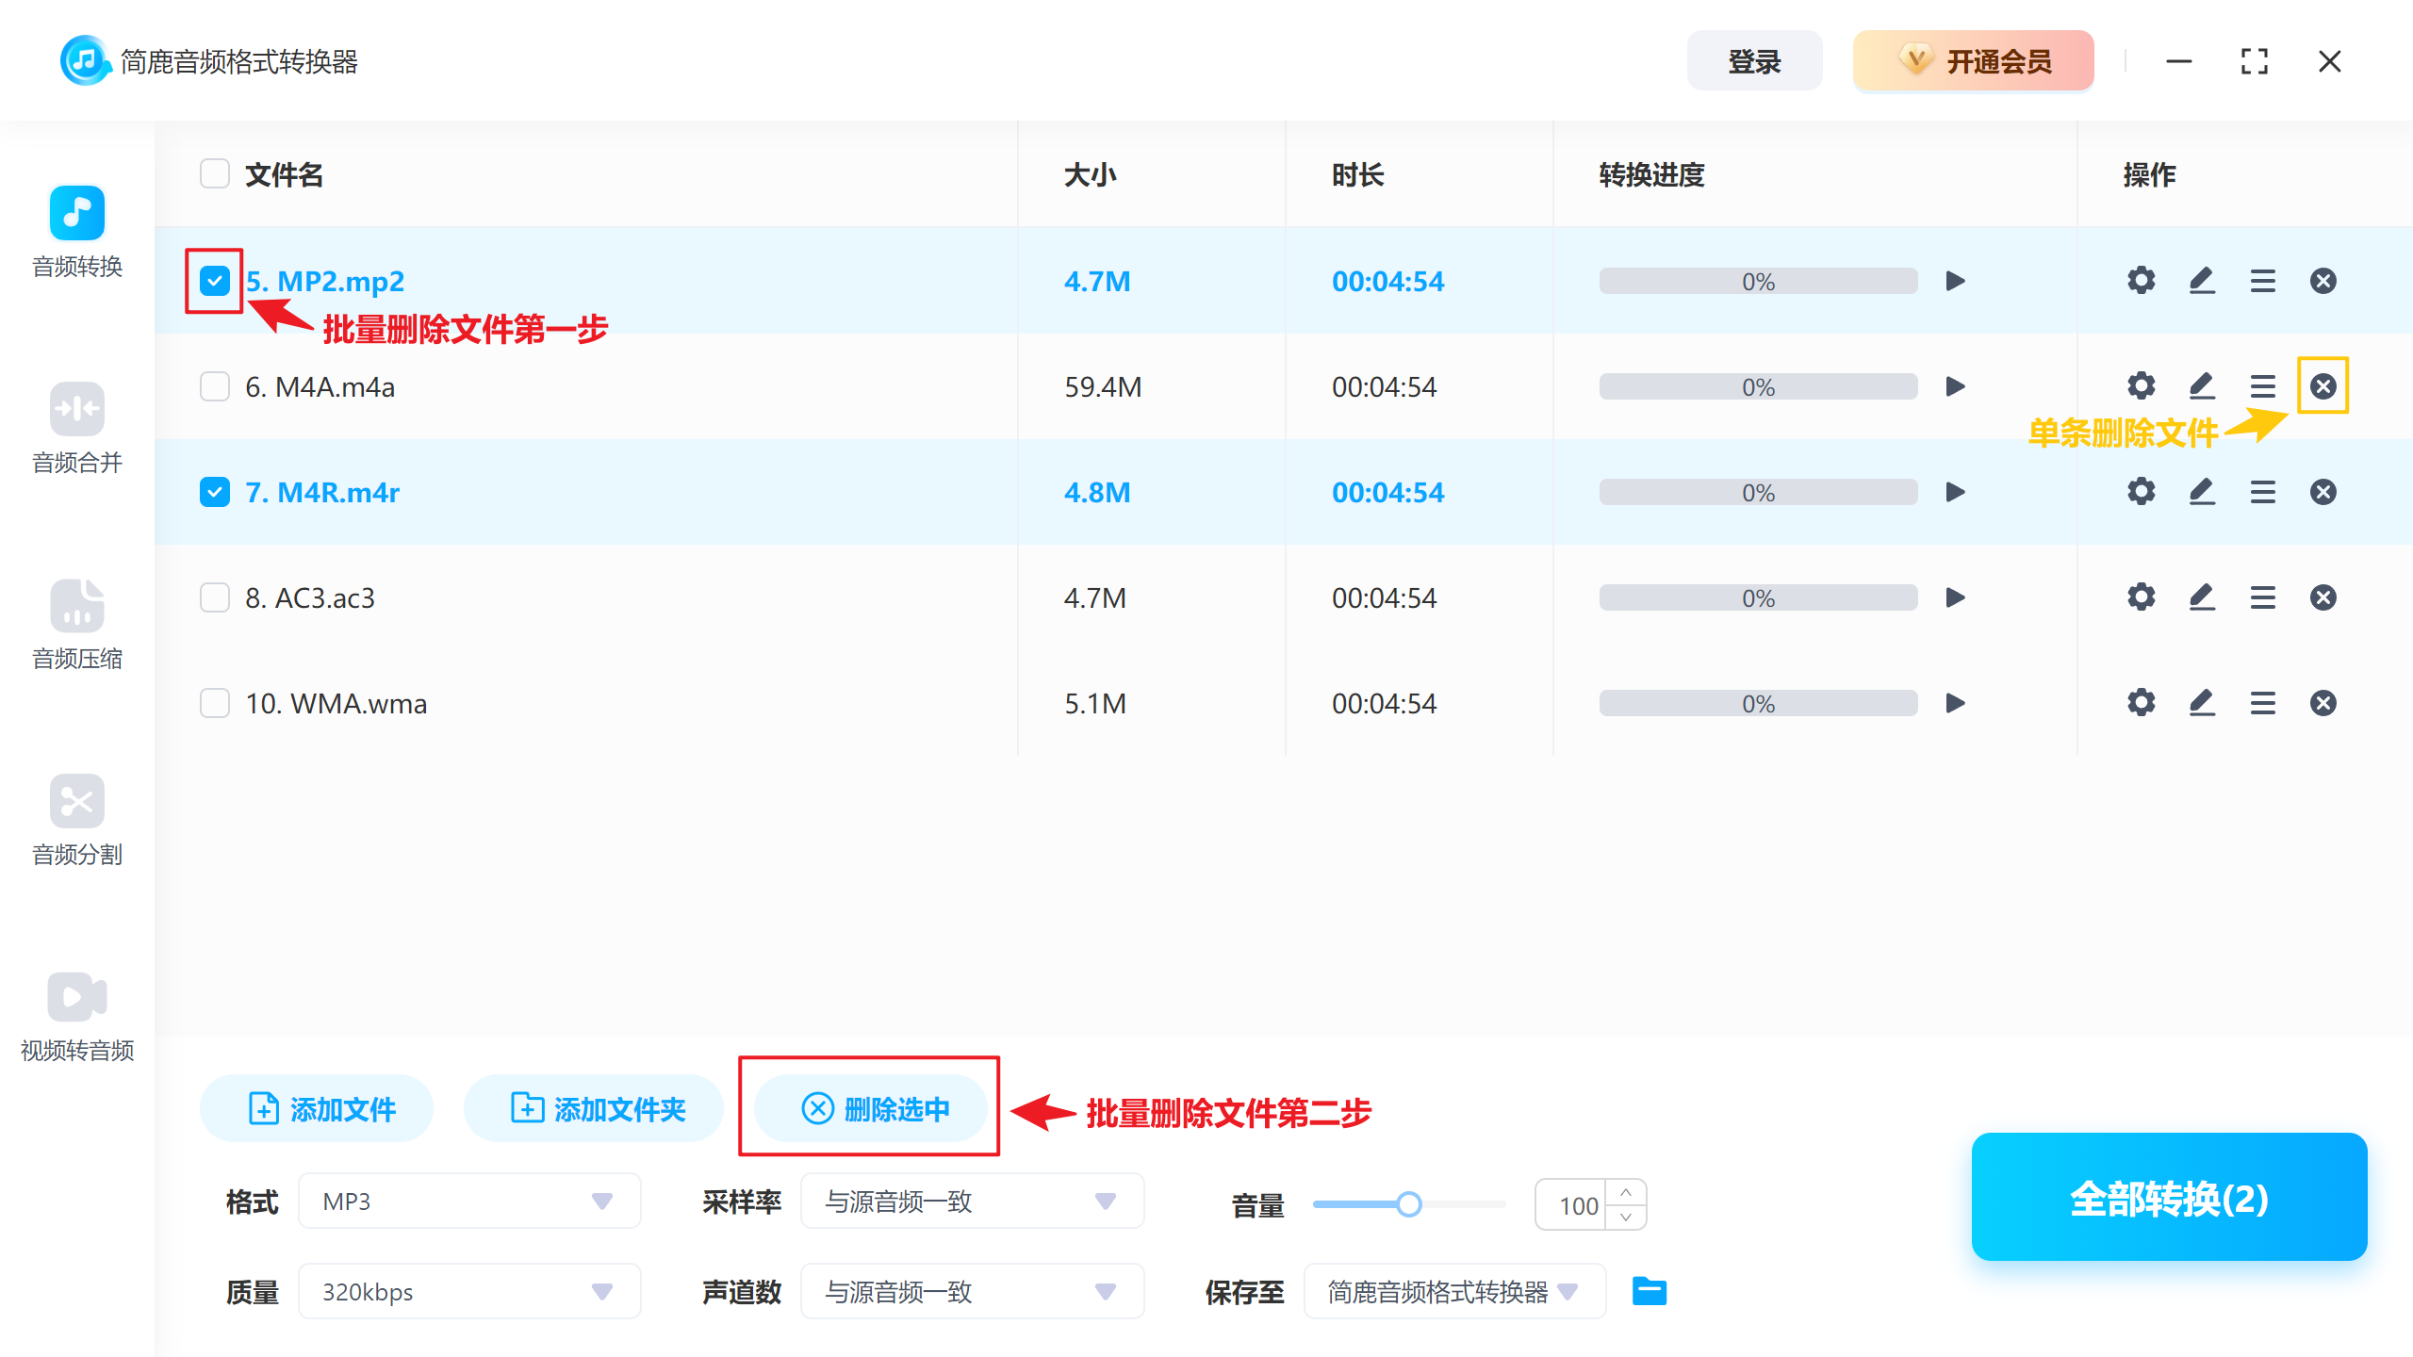
Task: Open the 格式 MP3 dropdown
Action: (468, 1201)
